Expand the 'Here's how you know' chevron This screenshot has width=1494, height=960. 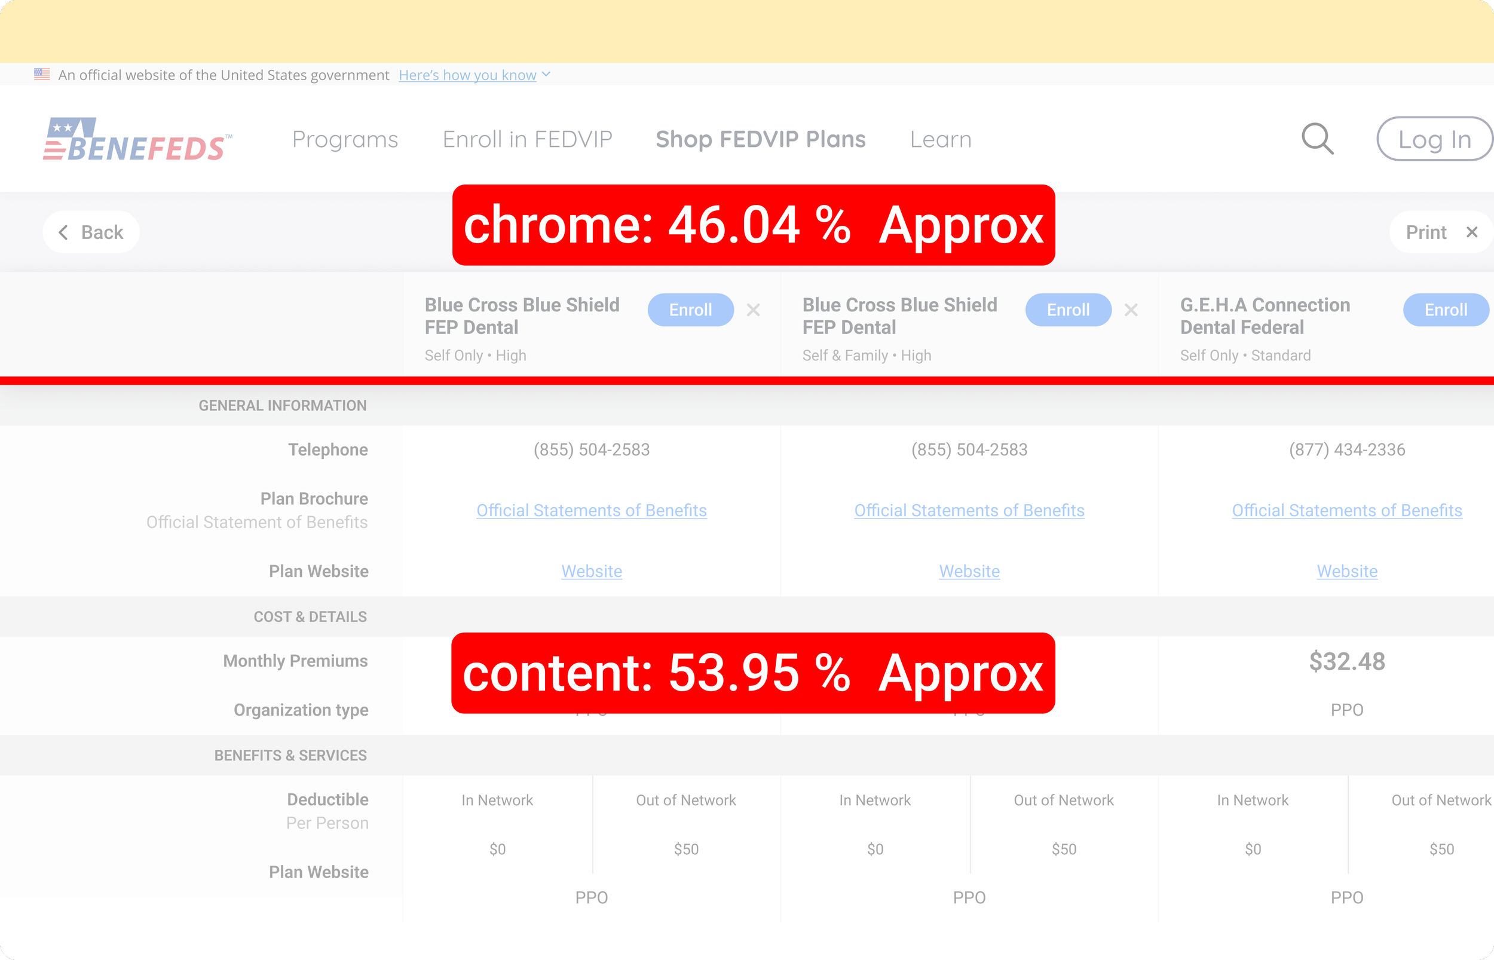(546, 74)
